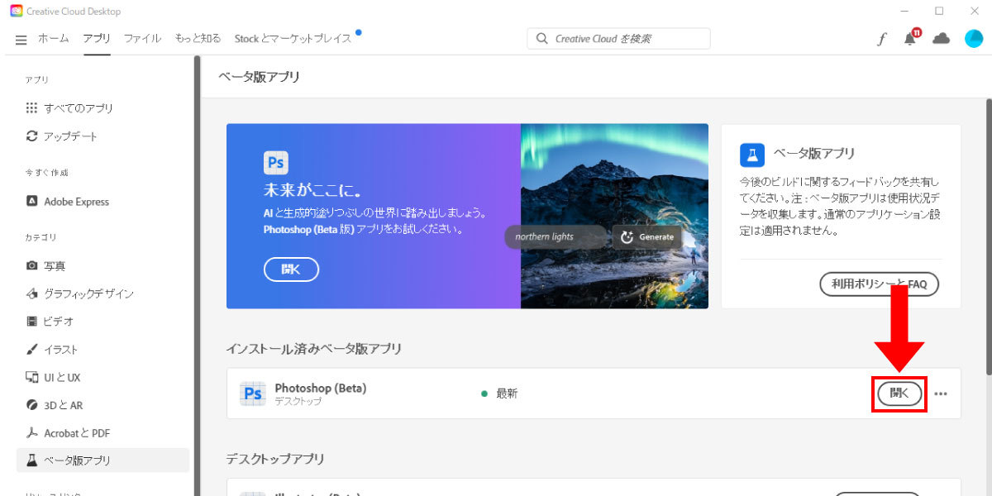Click the Creative Cloud search field

pos(618,39)
